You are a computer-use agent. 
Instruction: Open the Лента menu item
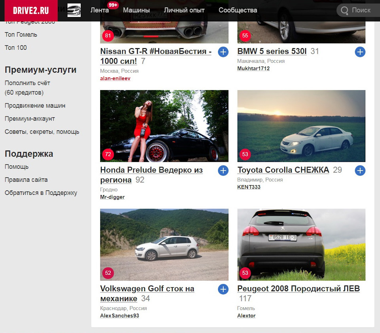[100, 10]
